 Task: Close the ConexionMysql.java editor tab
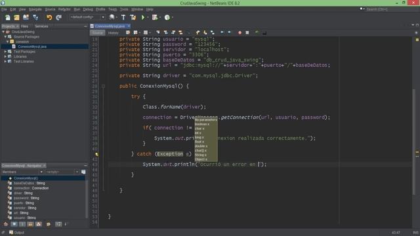coord(129,26)
